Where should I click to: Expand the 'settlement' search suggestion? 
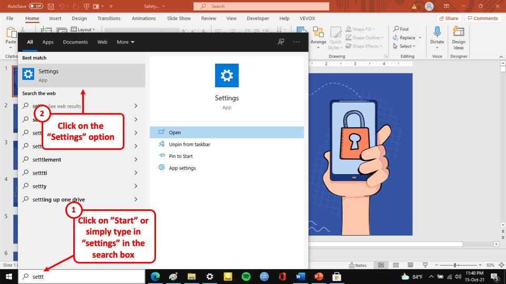136,159
